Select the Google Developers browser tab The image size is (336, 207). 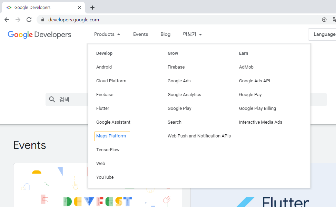click(43, 8)
